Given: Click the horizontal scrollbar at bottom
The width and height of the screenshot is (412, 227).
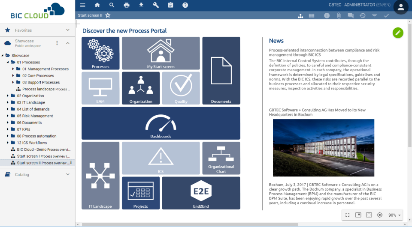Looking at the screenshot, I should click(x=190, y=224).
